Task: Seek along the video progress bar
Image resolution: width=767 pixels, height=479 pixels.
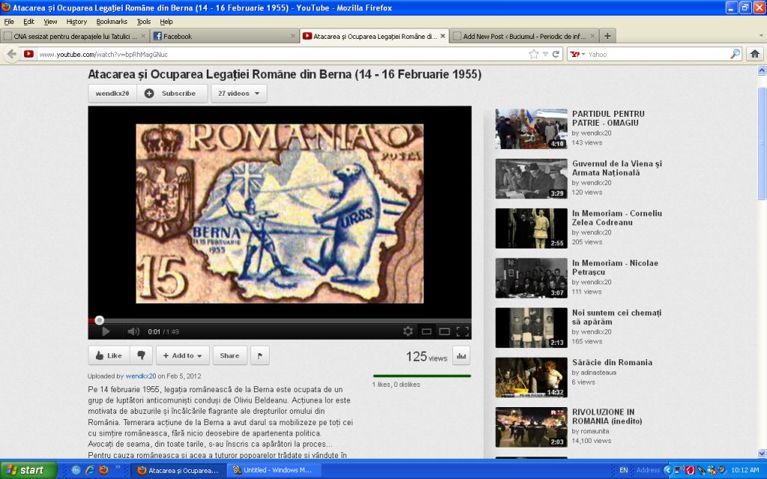Action: [279, 320]
